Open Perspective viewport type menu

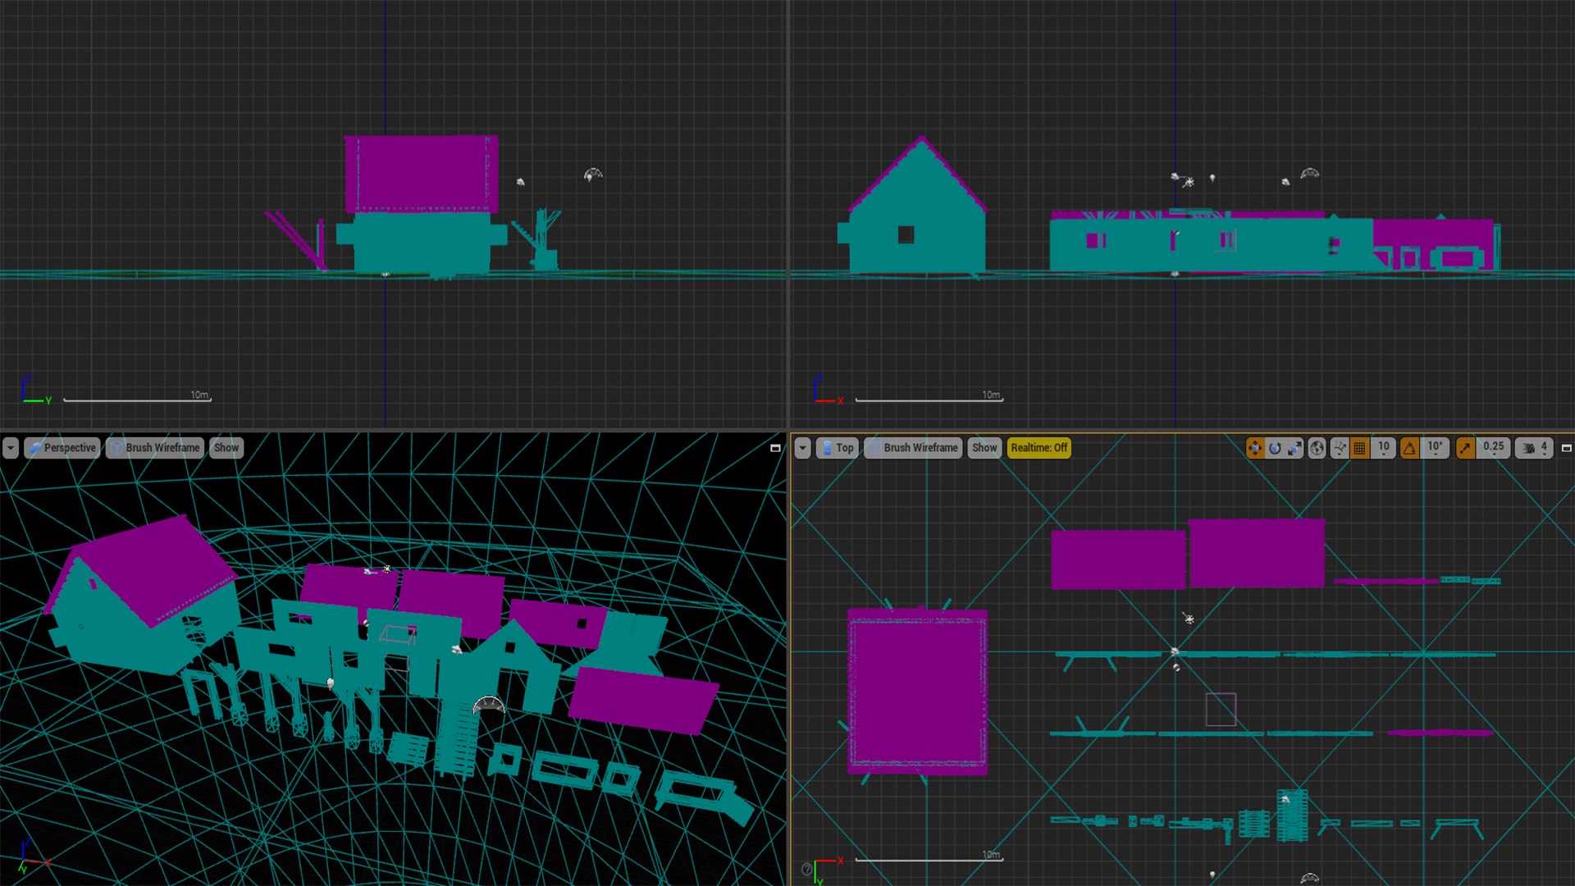point(62,448)
